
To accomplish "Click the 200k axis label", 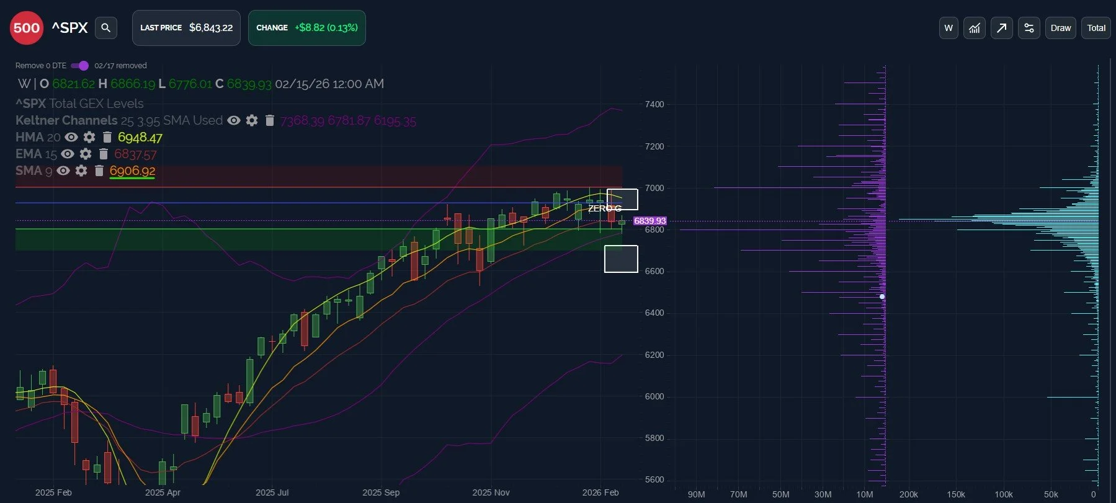I will coord(908,494).
